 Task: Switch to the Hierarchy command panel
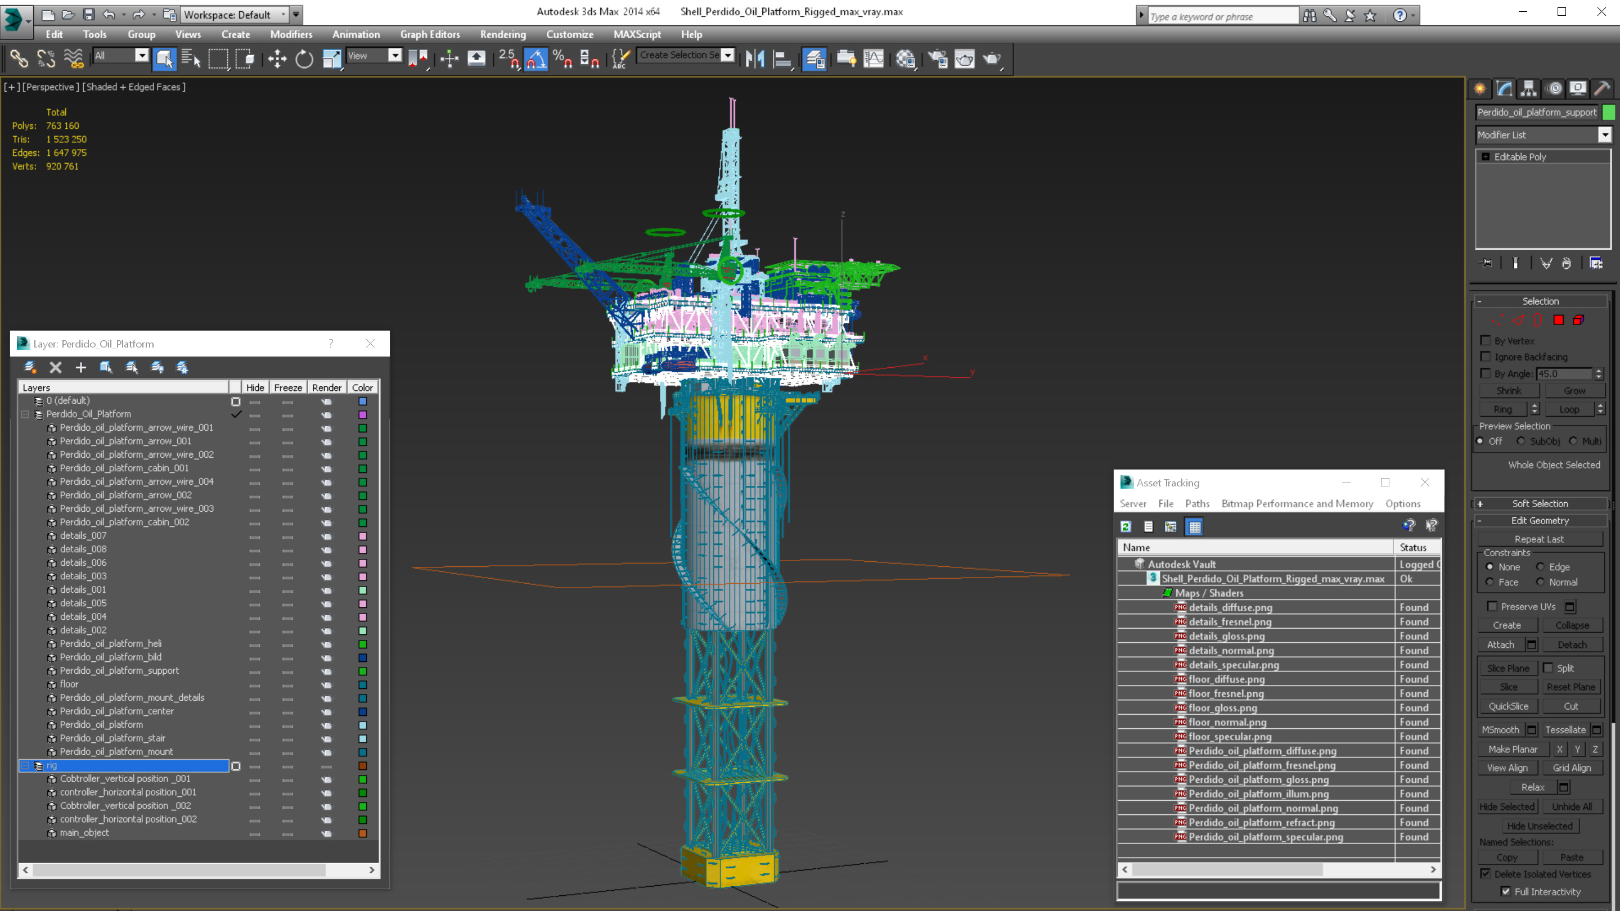[x=1529, y=88]
